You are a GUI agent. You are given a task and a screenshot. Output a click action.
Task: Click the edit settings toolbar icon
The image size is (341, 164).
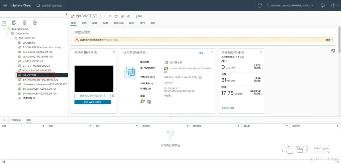(122, 16)
